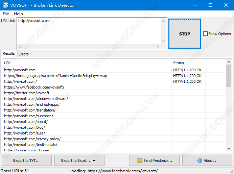Switch to the Errors tab
Screen dimensions: 234x174
[24, 54]
